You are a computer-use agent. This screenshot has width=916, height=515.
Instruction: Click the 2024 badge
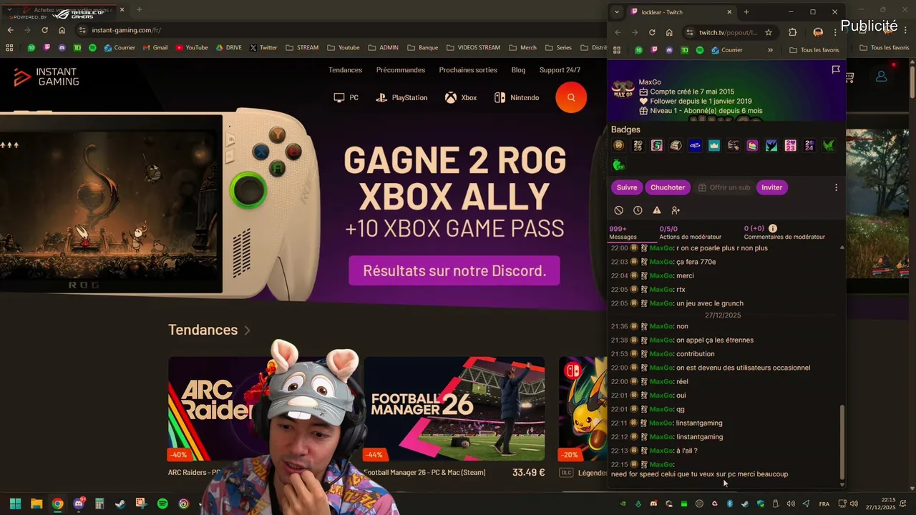[x=809, y=146]
